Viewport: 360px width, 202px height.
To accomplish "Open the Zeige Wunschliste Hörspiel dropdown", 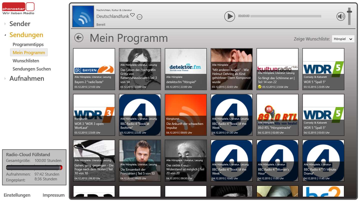I will tap(343, 39).
